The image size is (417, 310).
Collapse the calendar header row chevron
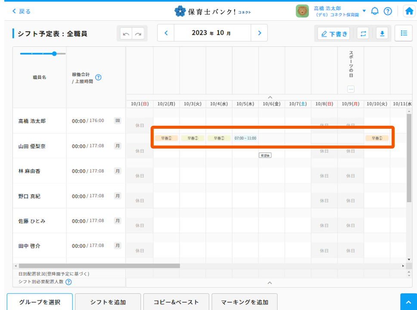[270, 97]
